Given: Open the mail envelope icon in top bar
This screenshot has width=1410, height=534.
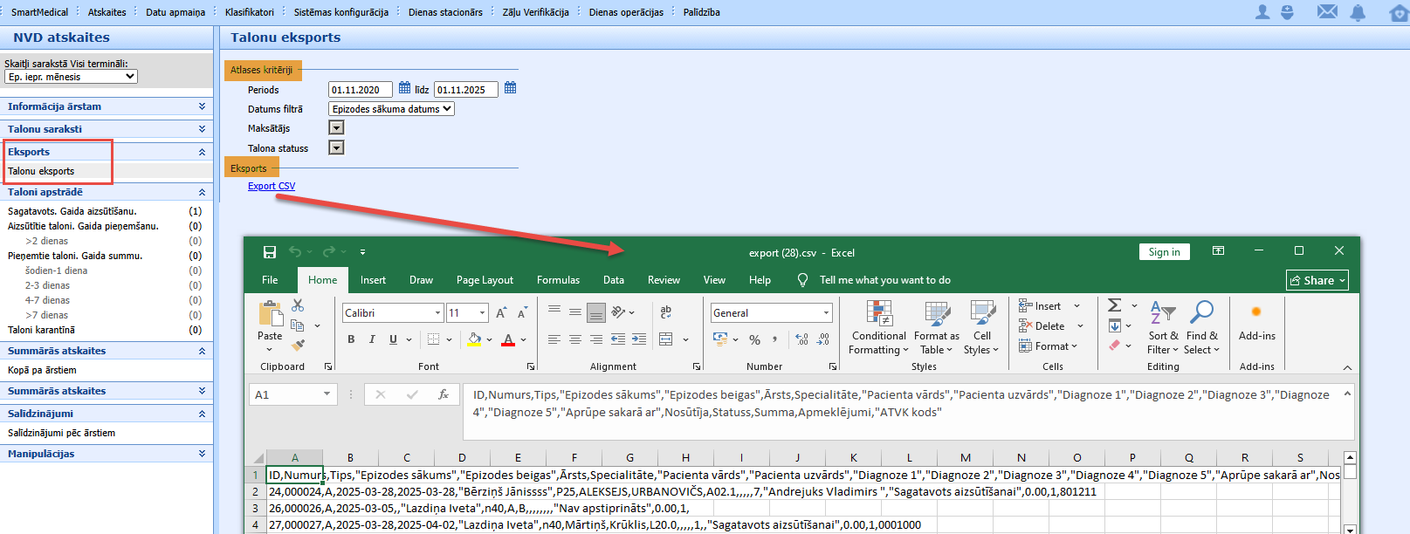Looking at the screenshot, I should [x=1327, y=11].
